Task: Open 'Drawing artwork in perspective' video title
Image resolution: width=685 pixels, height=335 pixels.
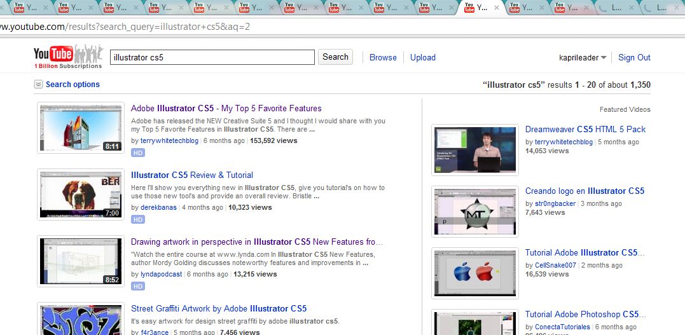Action: [x=257, y=242]
